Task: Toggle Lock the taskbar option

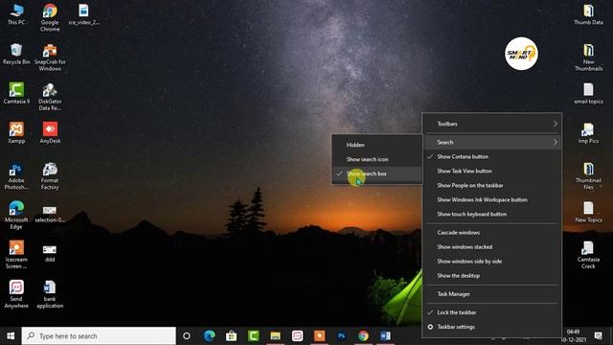Action: click(x=492, y=312)
